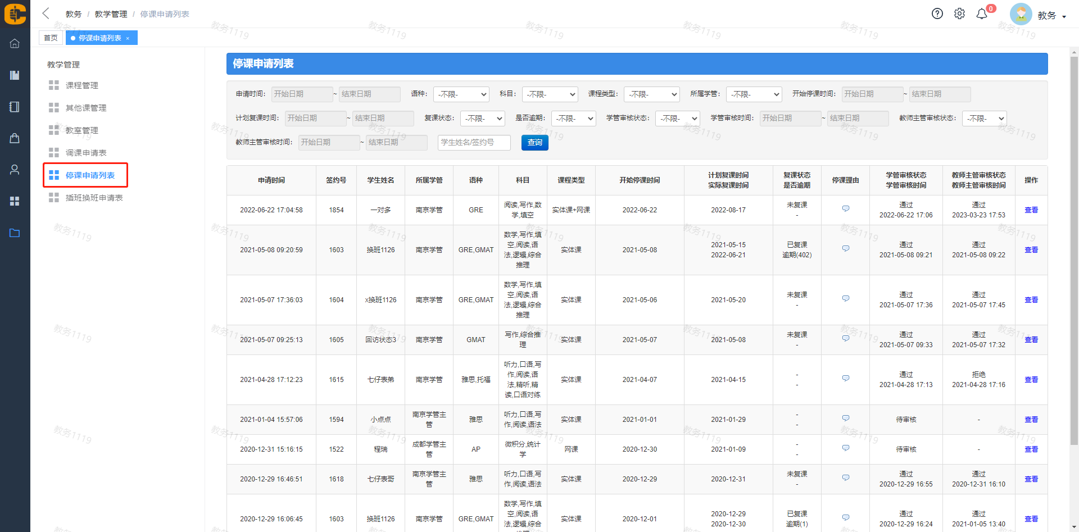Screen dimensions: 1079x532
Task: Open 课程管理 in the sidebar menu
Action: [x=81, y=85]
